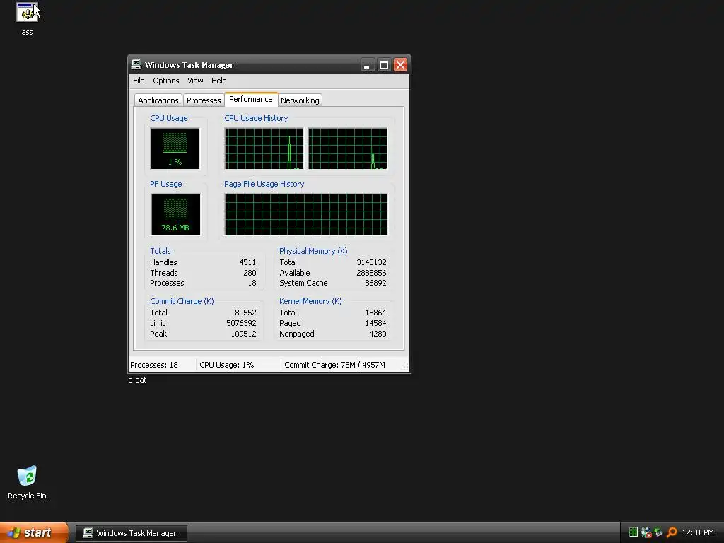Click the Page File Usage History label
724x543 pixels.
click(264, 184)
